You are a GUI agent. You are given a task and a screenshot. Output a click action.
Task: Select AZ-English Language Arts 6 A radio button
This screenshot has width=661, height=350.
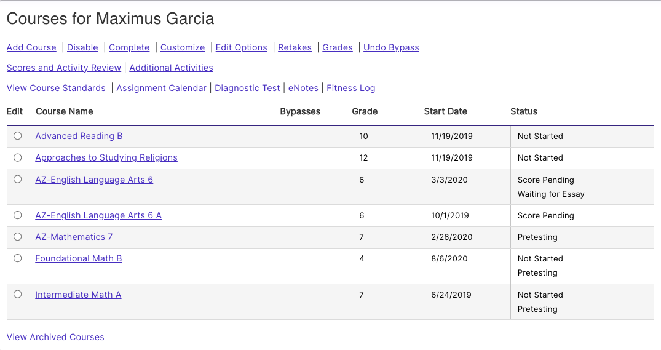point(17,215)
